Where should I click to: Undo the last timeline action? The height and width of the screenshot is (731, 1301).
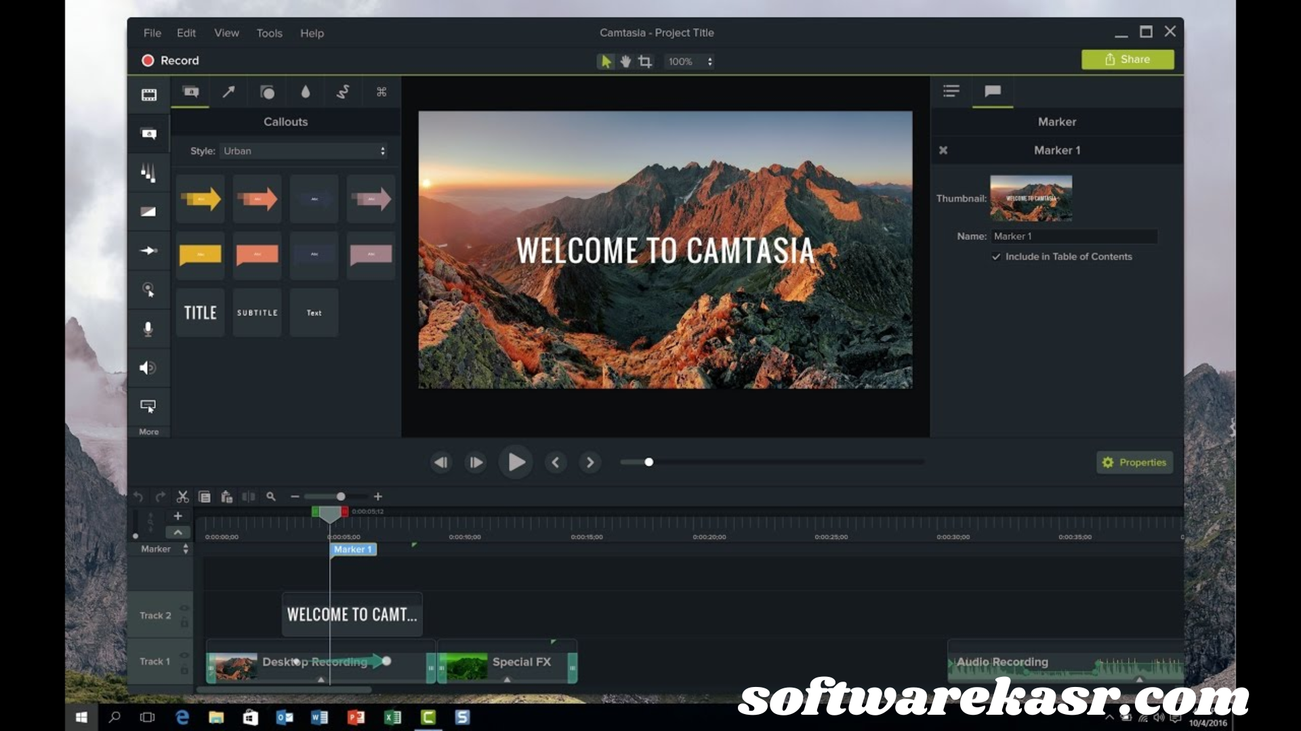(138, 497)
